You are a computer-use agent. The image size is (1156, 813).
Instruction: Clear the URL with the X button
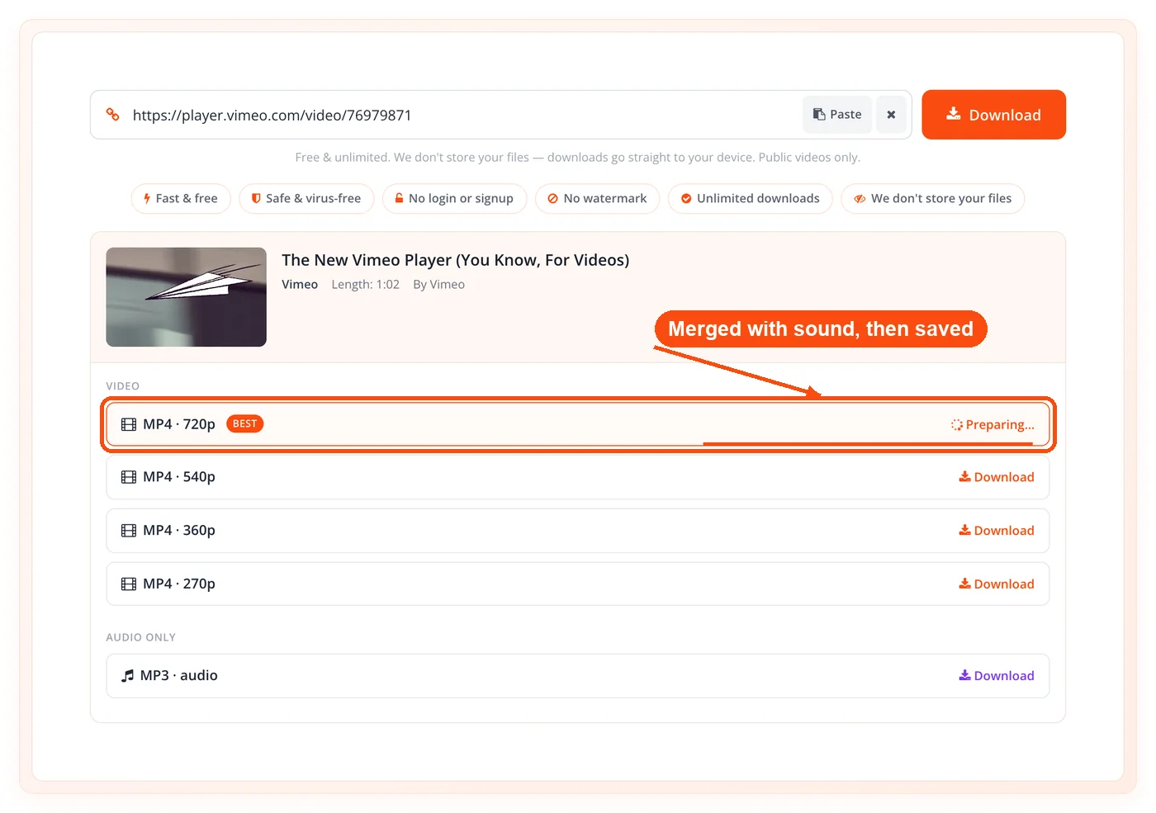click(891, 115)
